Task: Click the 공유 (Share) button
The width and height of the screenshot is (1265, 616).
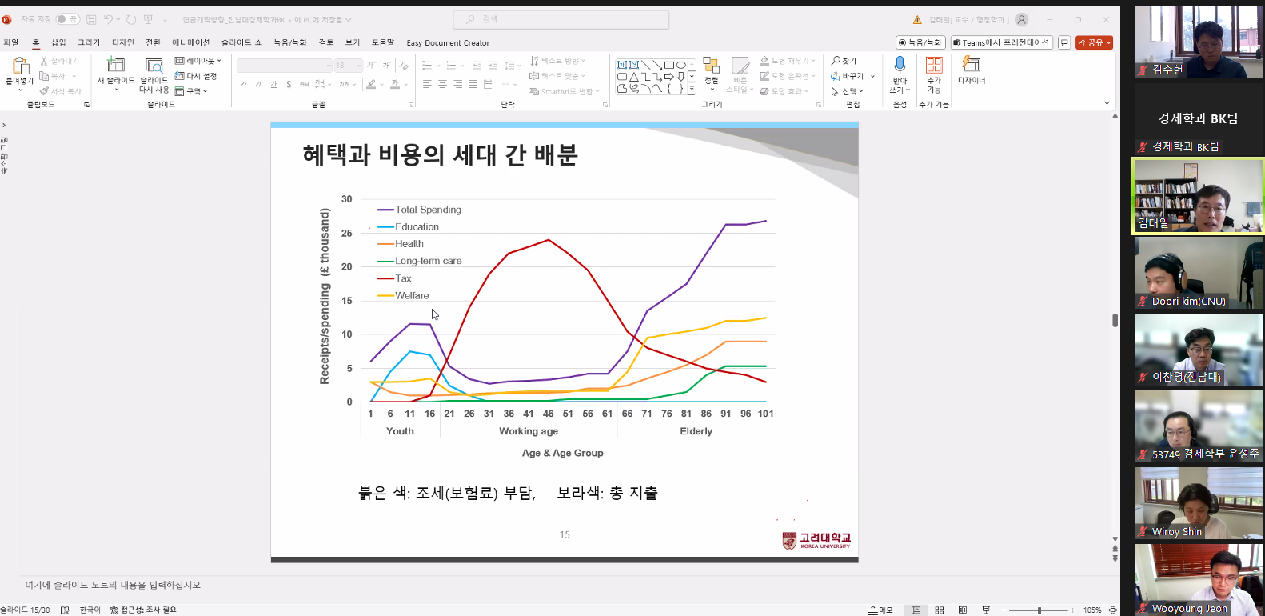Action: point(1094,42)
